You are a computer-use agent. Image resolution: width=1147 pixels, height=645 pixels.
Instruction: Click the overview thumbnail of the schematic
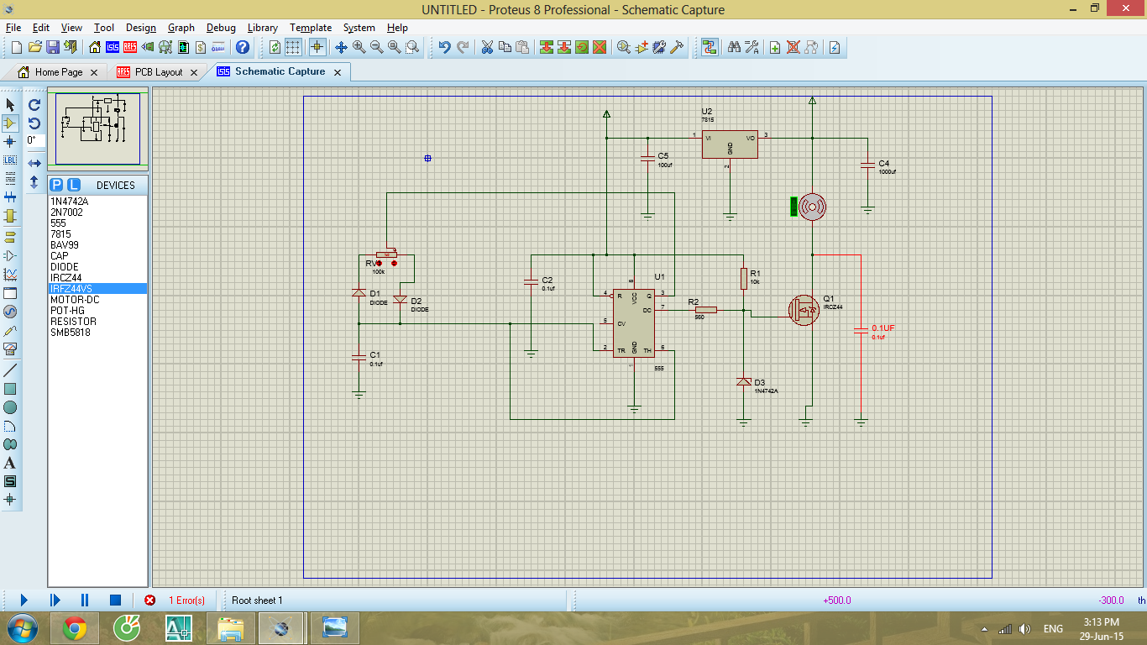[x=97, y=128]
